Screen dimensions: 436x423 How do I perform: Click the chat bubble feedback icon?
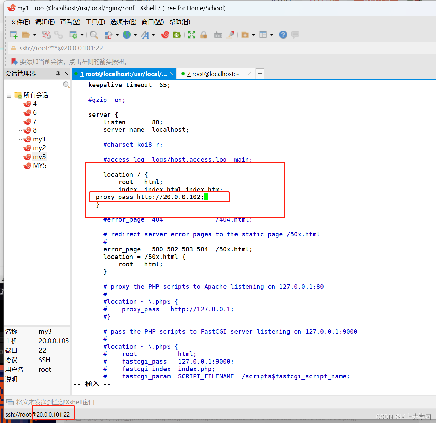295,35
